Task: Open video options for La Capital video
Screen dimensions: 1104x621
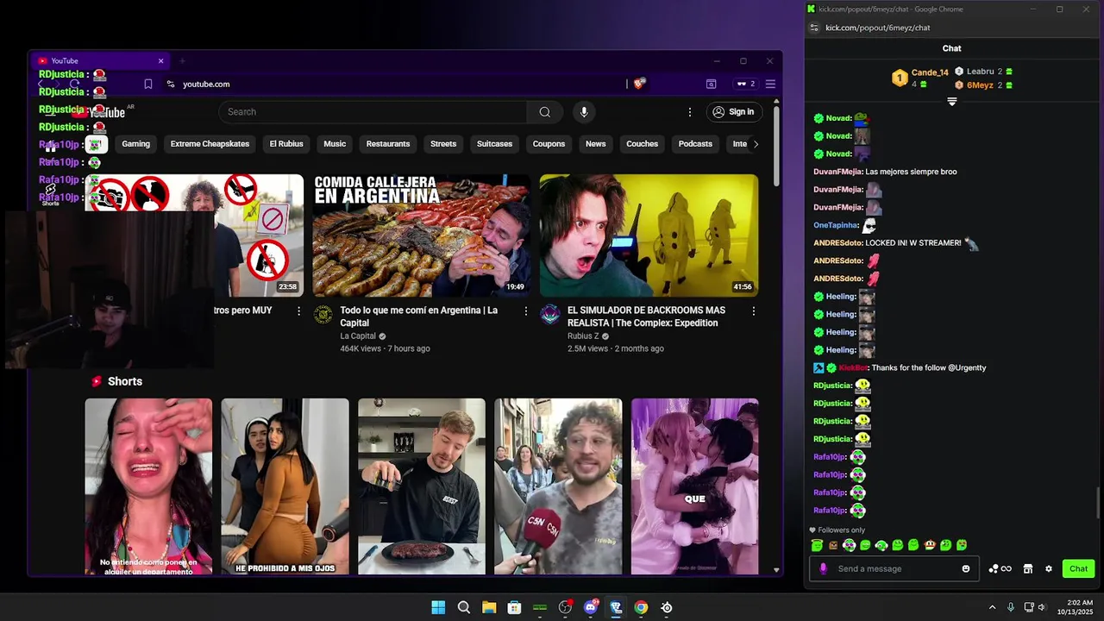Action: click(526, 310)
